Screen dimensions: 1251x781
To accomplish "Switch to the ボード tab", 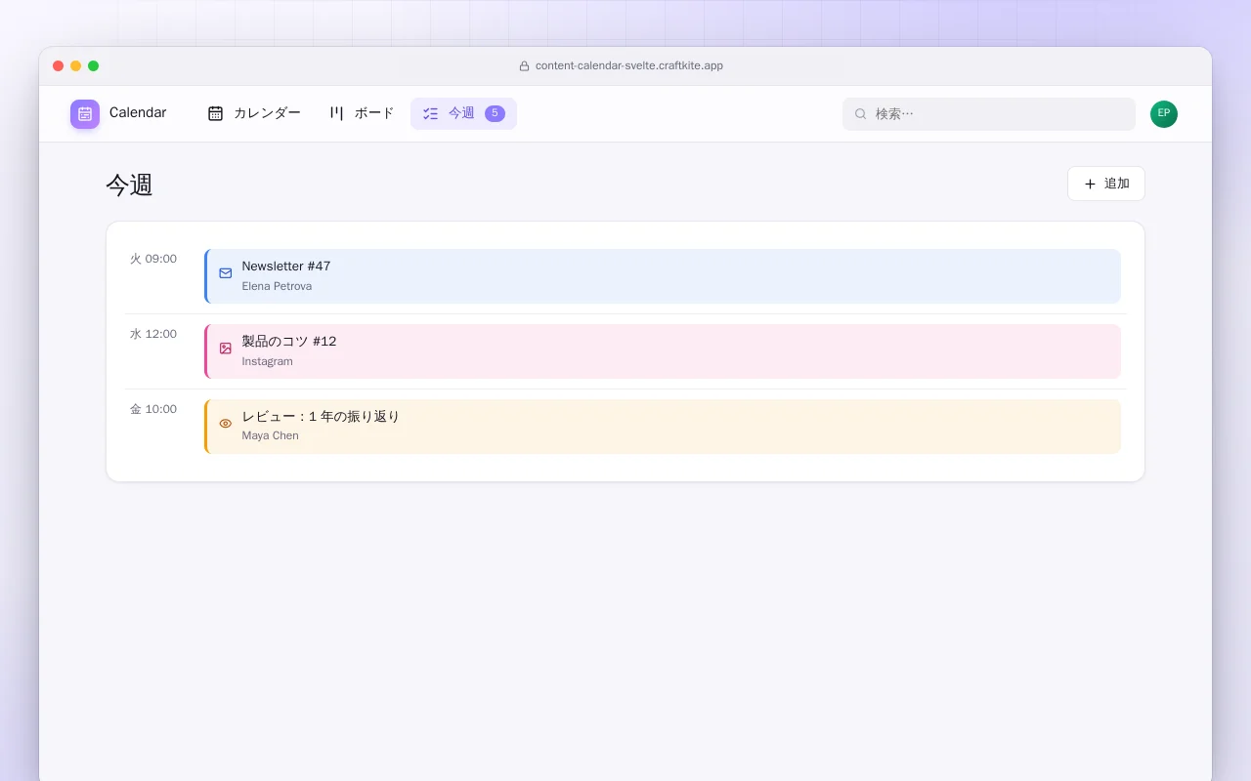I will tap(362, 113).
